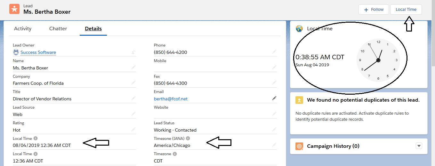Click the Web lead source value
Viewport: 435px width, 166px height.
(x=18, y=114)
